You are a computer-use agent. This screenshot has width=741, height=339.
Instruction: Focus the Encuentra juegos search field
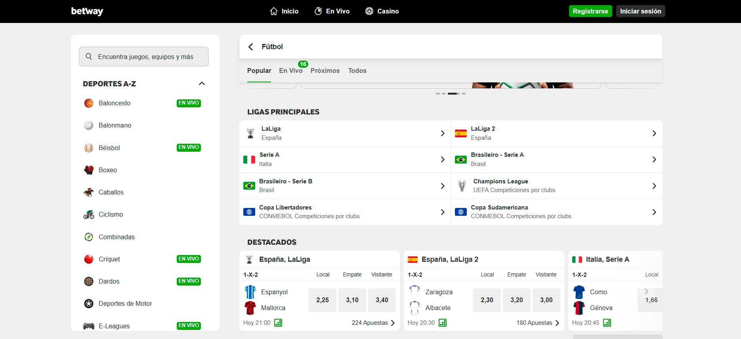[144, 57]
